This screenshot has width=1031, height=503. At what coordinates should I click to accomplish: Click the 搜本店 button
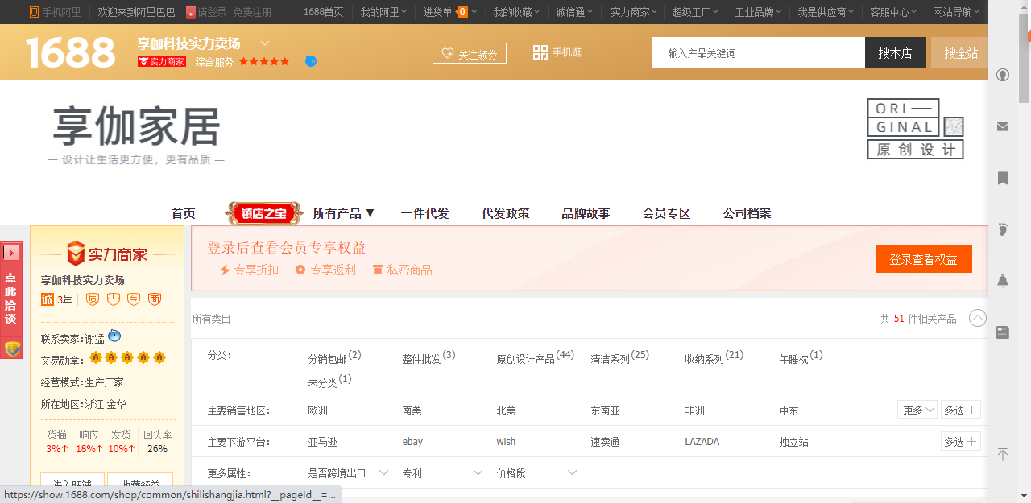[x=895, y=52]
